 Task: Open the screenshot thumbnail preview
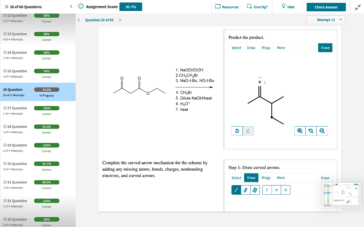point(341,194)
